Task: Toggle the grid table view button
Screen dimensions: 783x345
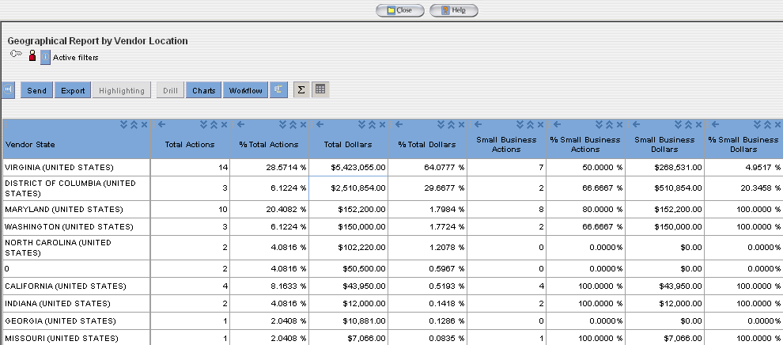Action: coord(320,90)
